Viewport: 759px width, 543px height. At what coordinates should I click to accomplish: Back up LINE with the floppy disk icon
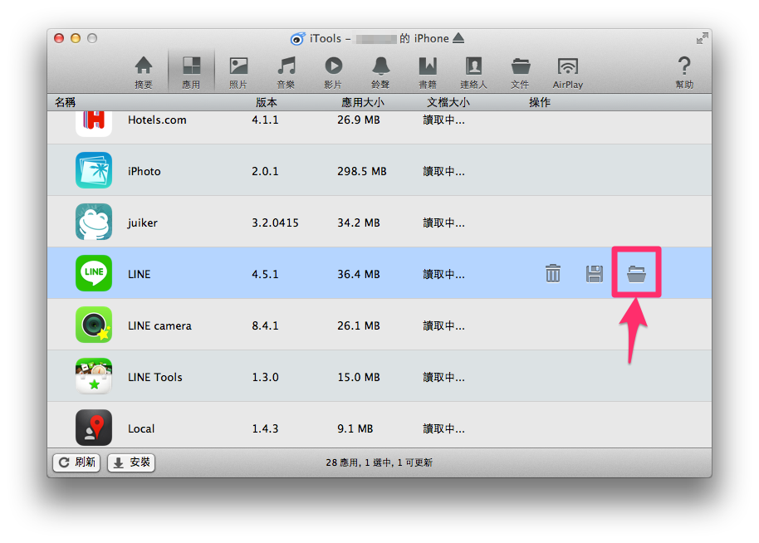pos(595,273)
